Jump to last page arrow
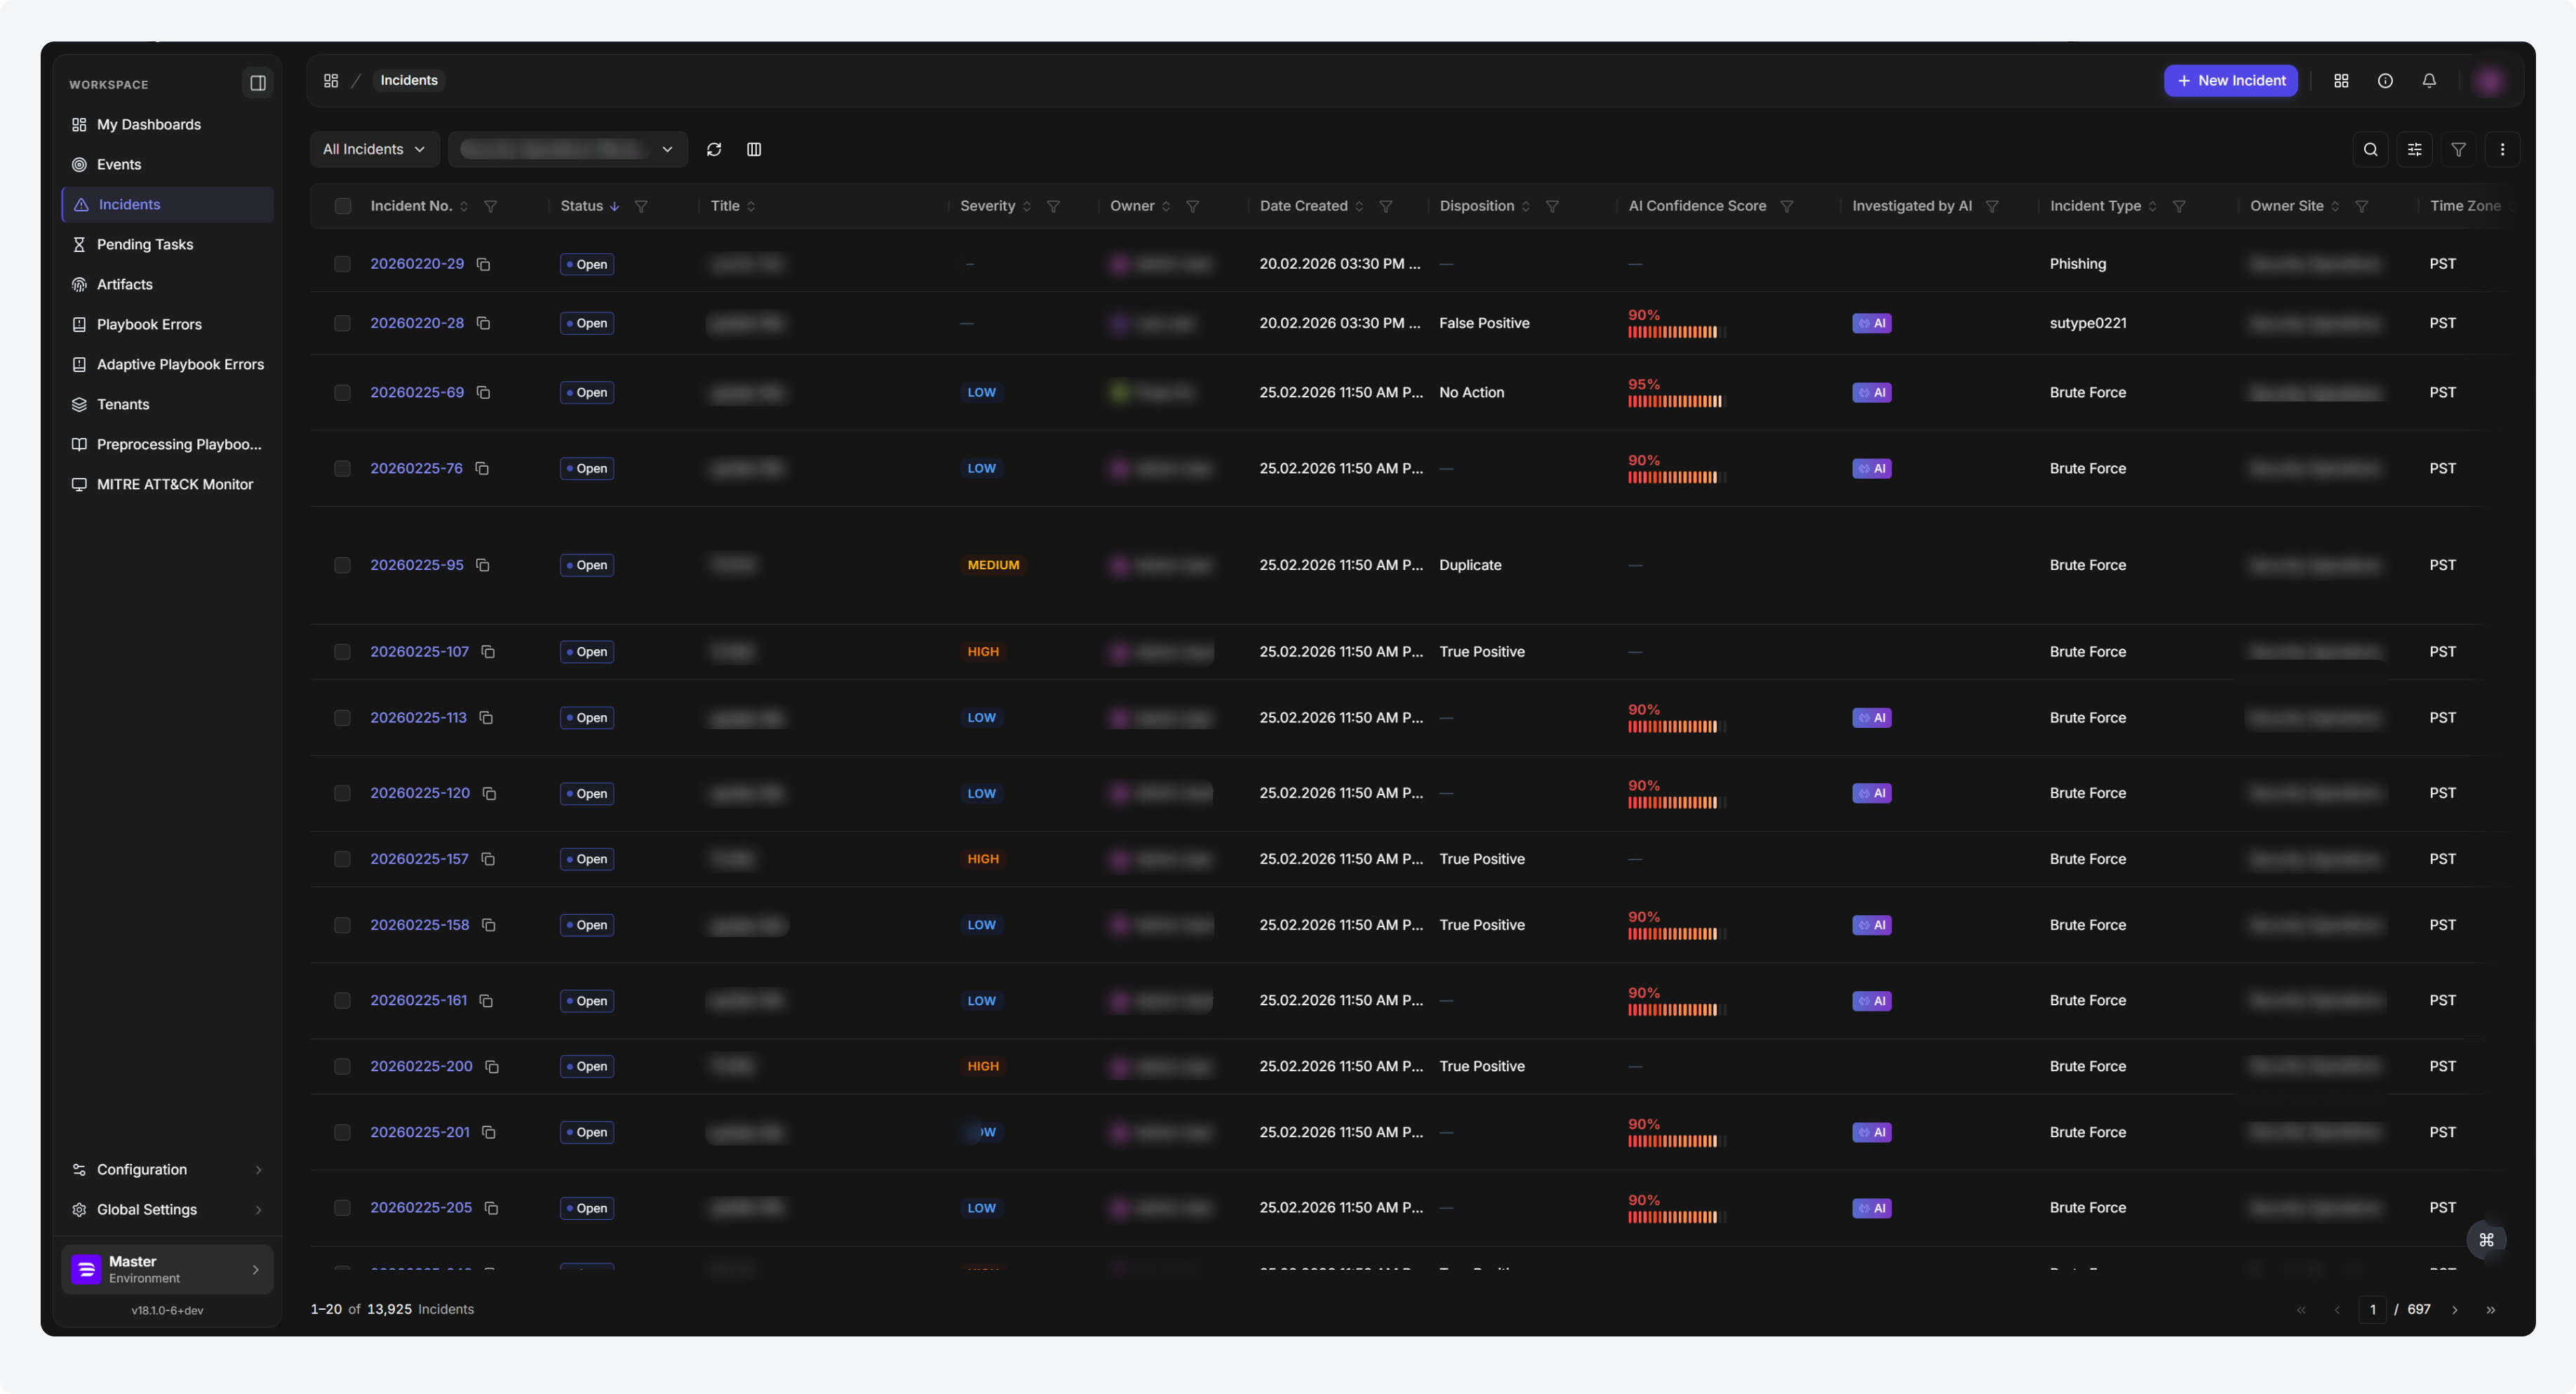This screenshot has width=2576, height=1394. [2490, 1310]
